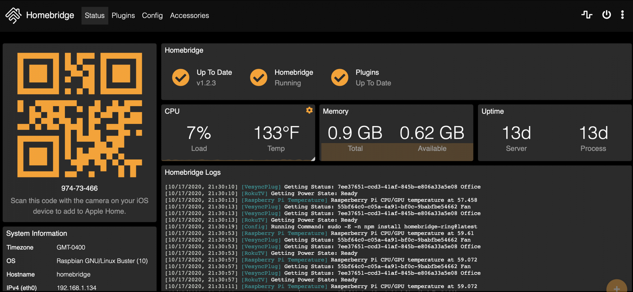633x292 pixels.
Task: Click the 7% CPU load value
Action: pos(199,133)
